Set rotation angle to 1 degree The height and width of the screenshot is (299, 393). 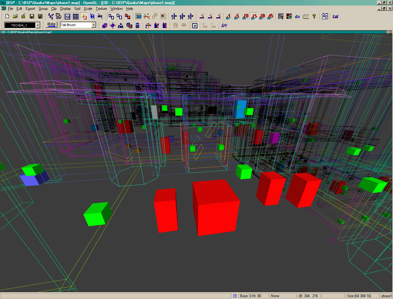point(228,16)
